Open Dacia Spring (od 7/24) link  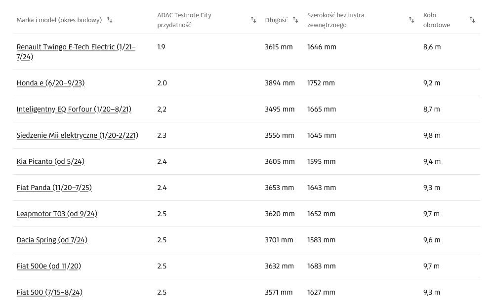(52, 240)
